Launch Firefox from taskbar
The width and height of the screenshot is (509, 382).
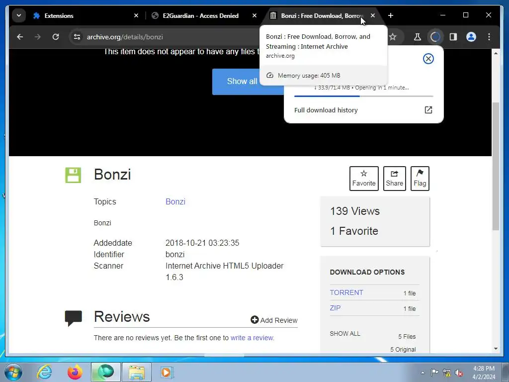coord(75,372)
